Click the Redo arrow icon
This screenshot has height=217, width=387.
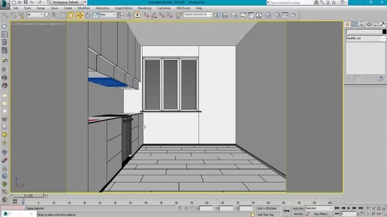tap(40, 2)
